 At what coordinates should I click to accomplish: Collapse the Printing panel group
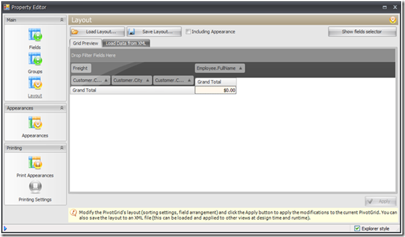click(62, 148)
